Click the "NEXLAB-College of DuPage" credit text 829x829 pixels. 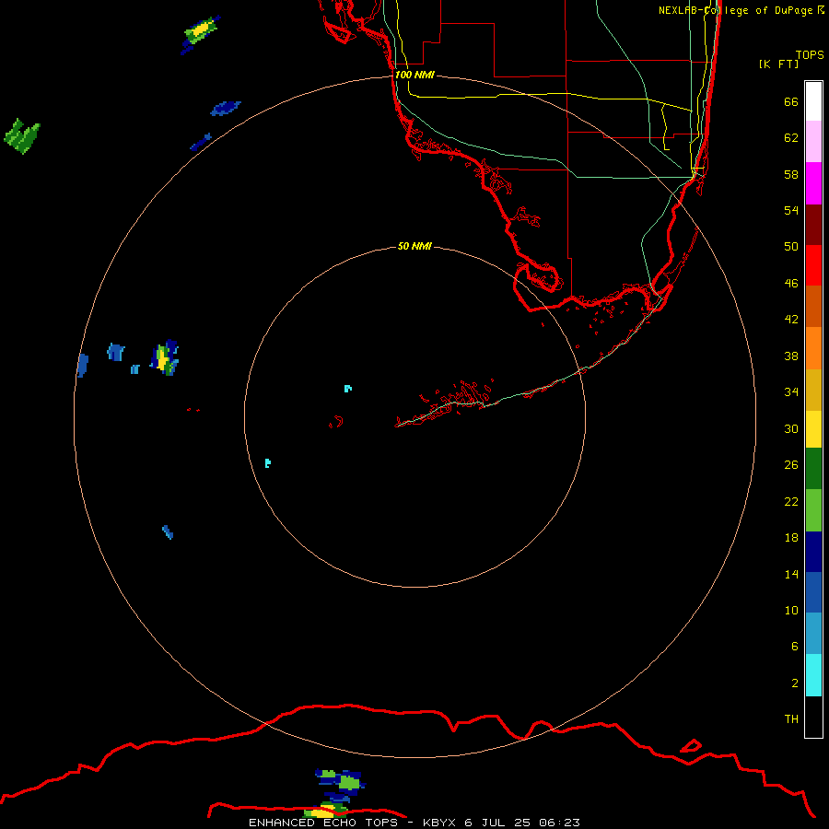tap(737, 10)
